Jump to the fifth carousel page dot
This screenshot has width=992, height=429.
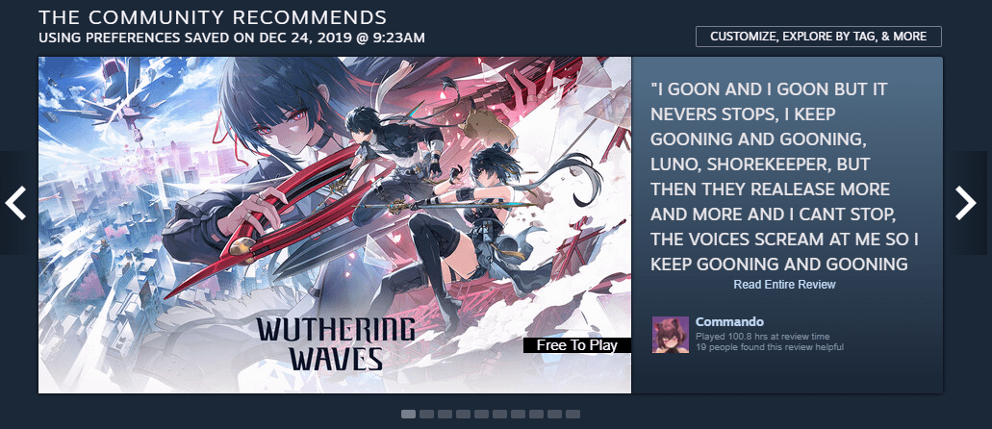pos(481,415)
